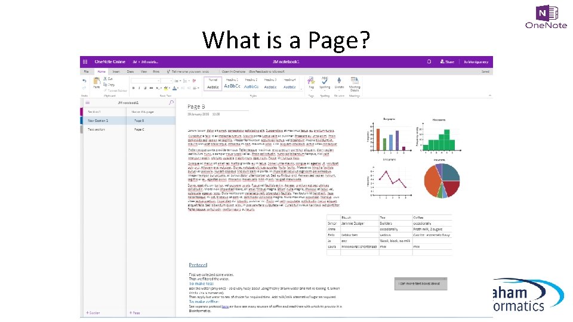Toggle Italic formatting
The width and height of the screenshot is (573, 322).
(139, 88)
